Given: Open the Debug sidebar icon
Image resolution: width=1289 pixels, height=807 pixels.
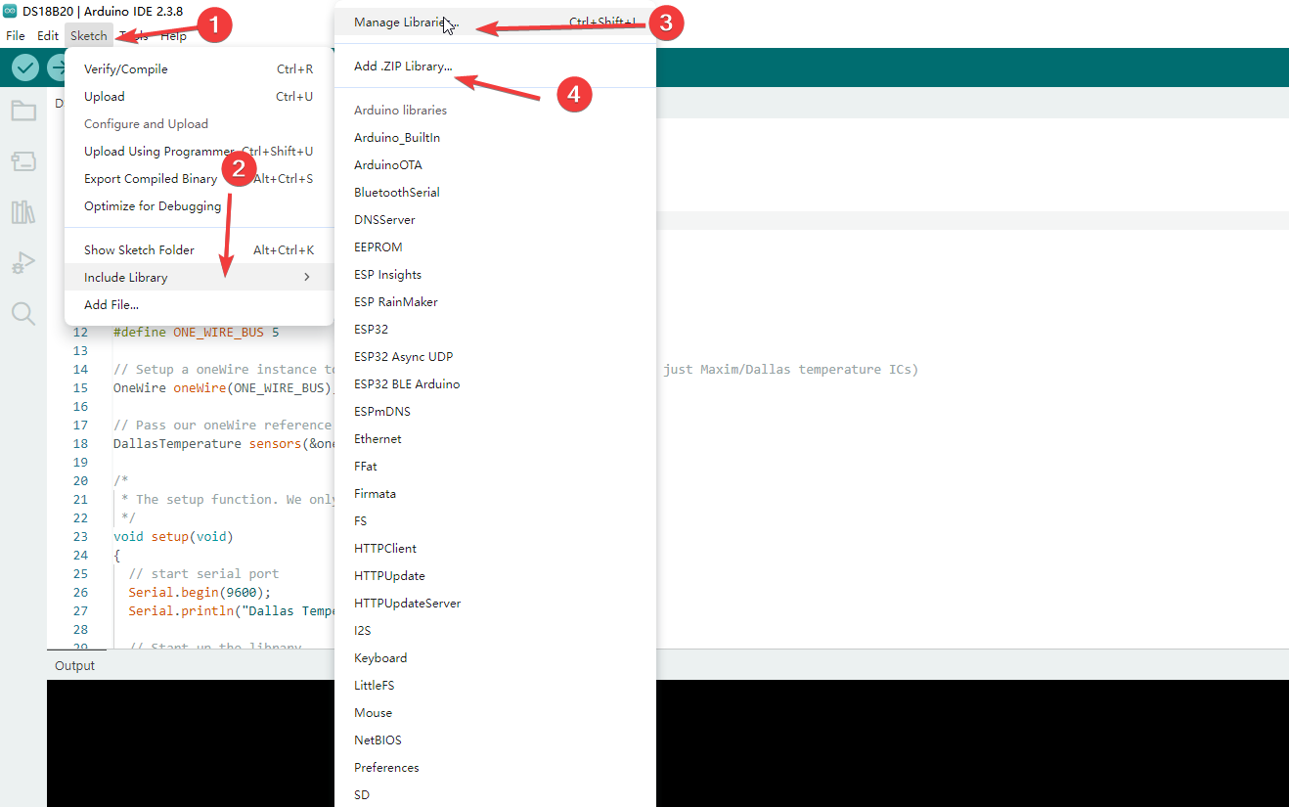Looking at the screenshot, I should coord(23,263).
